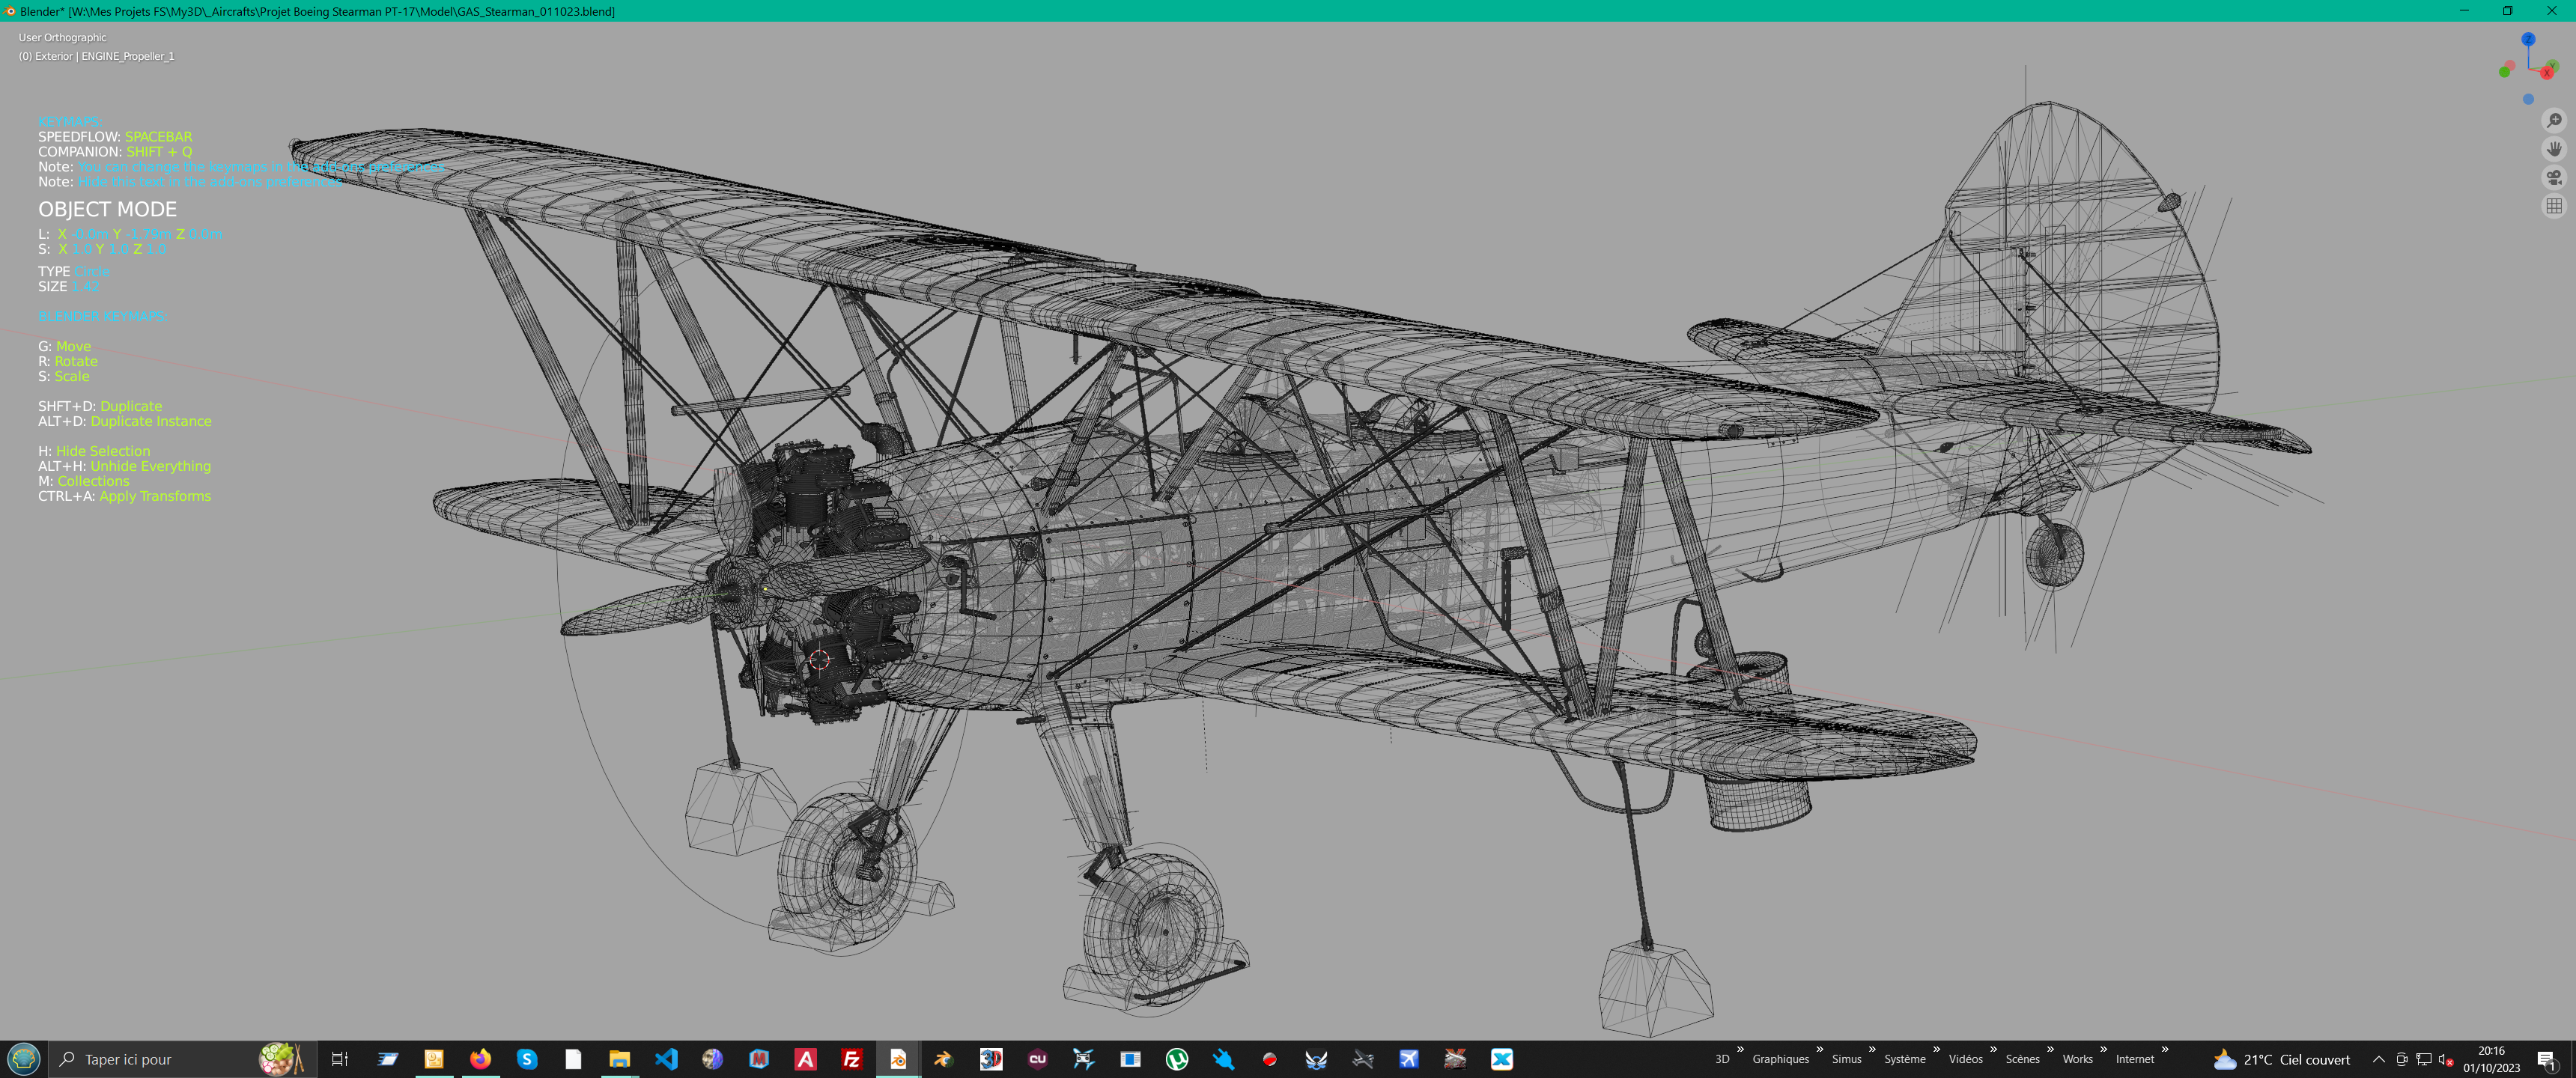Open FileZilla from the taskbar
Viewport: 2576px width, 1078px height.
point(852,1059)
